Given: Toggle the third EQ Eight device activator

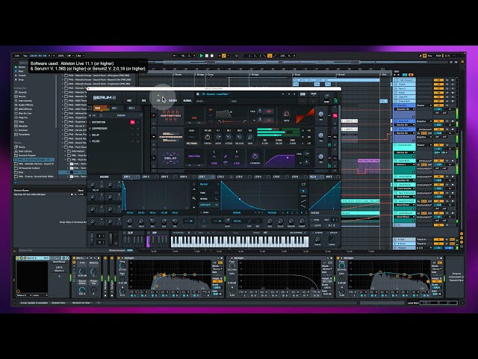Looking at the screenshot, I should [x=338, y=258].
